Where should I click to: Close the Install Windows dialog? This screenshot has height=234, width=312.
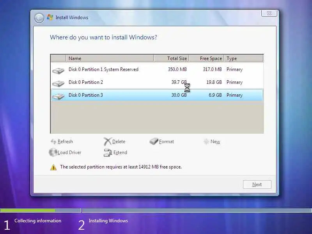pos(269,13)
